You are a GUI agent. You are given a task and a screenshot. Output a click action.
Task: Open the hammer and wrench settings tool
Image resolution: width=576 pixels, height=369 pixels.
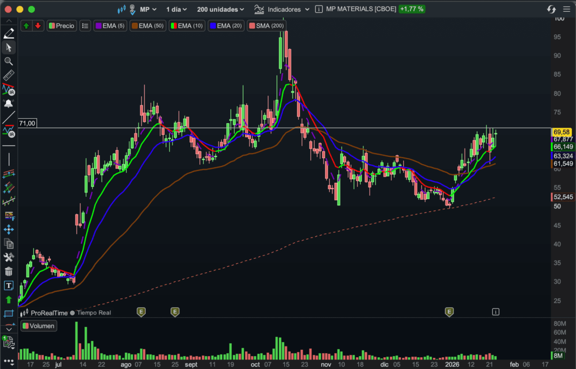point(8,258)
